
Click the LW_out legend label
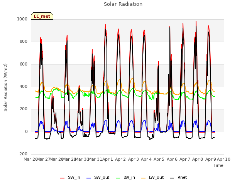[156, 177]
